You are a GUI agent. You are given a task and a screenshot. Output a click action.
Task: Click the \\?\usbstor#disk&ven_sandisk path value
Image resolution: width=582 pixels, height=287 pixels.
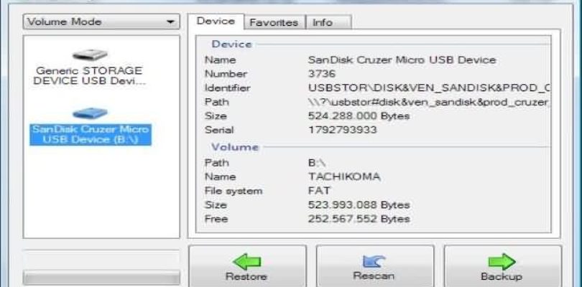tap(429, 102)
